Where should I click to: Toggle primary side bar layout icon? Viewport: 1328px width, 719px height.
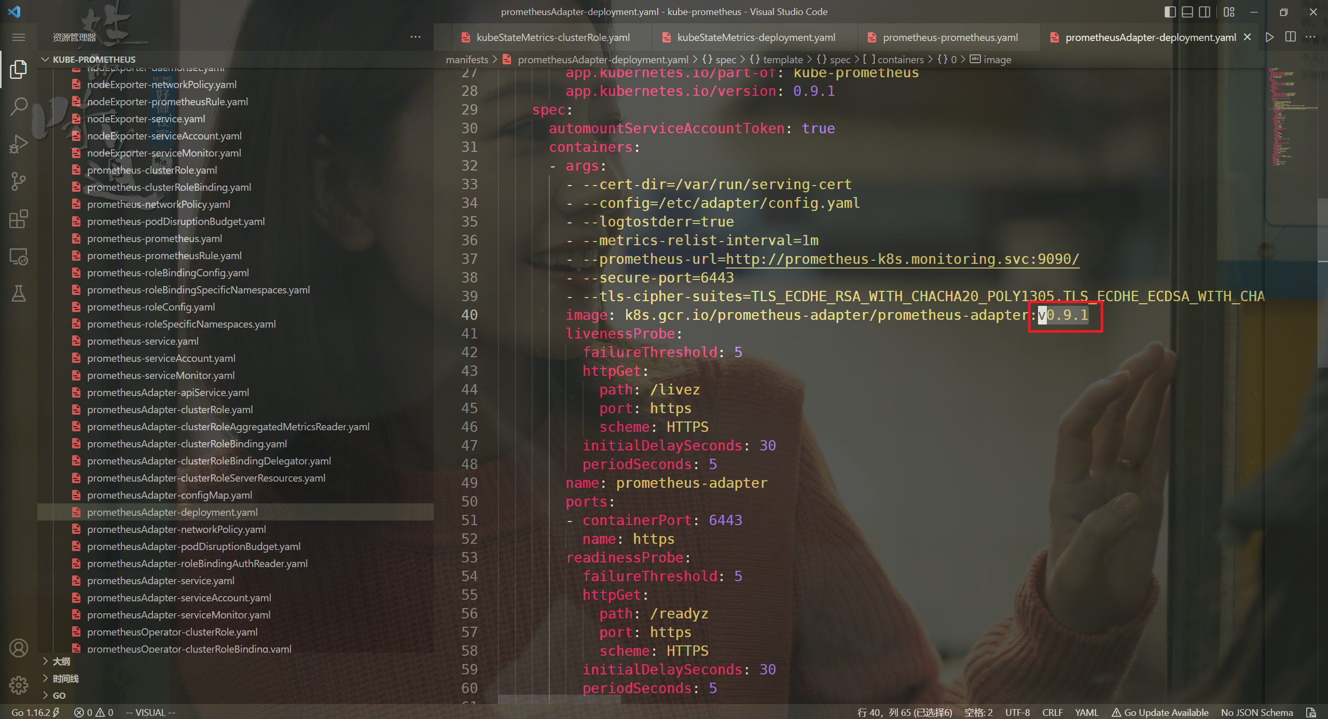(x=1170, y=12)
